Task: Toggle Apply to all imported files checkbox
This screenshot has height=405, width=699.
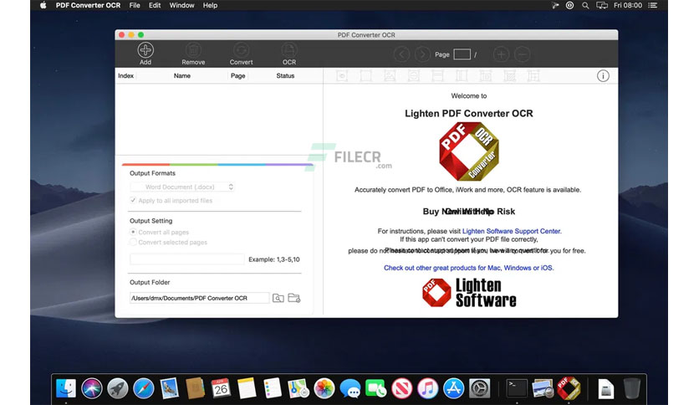Action: 133,200
